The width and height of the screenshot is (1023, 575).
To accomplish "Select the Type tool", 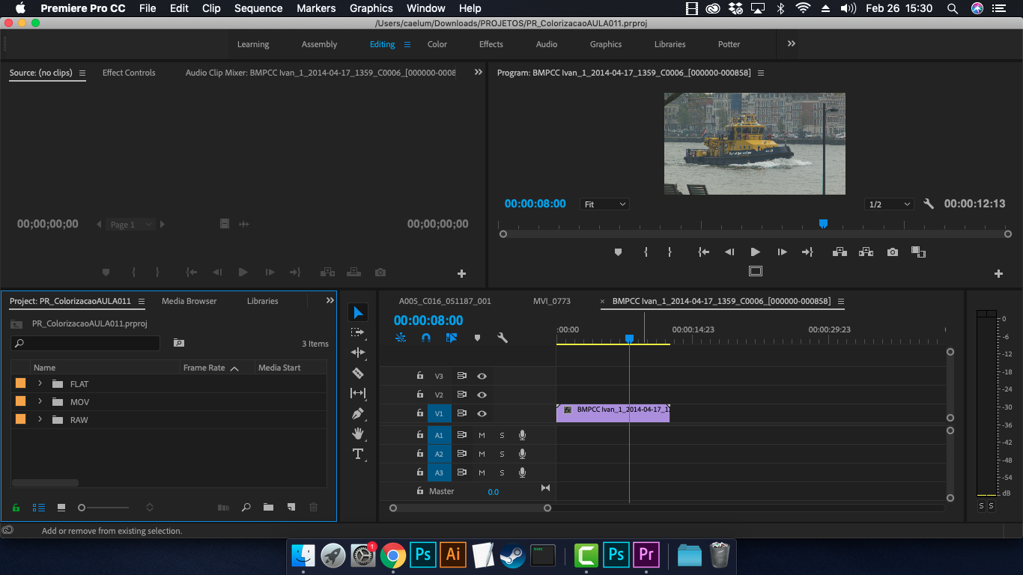I will pyautogui.click(x=358, y=454).
